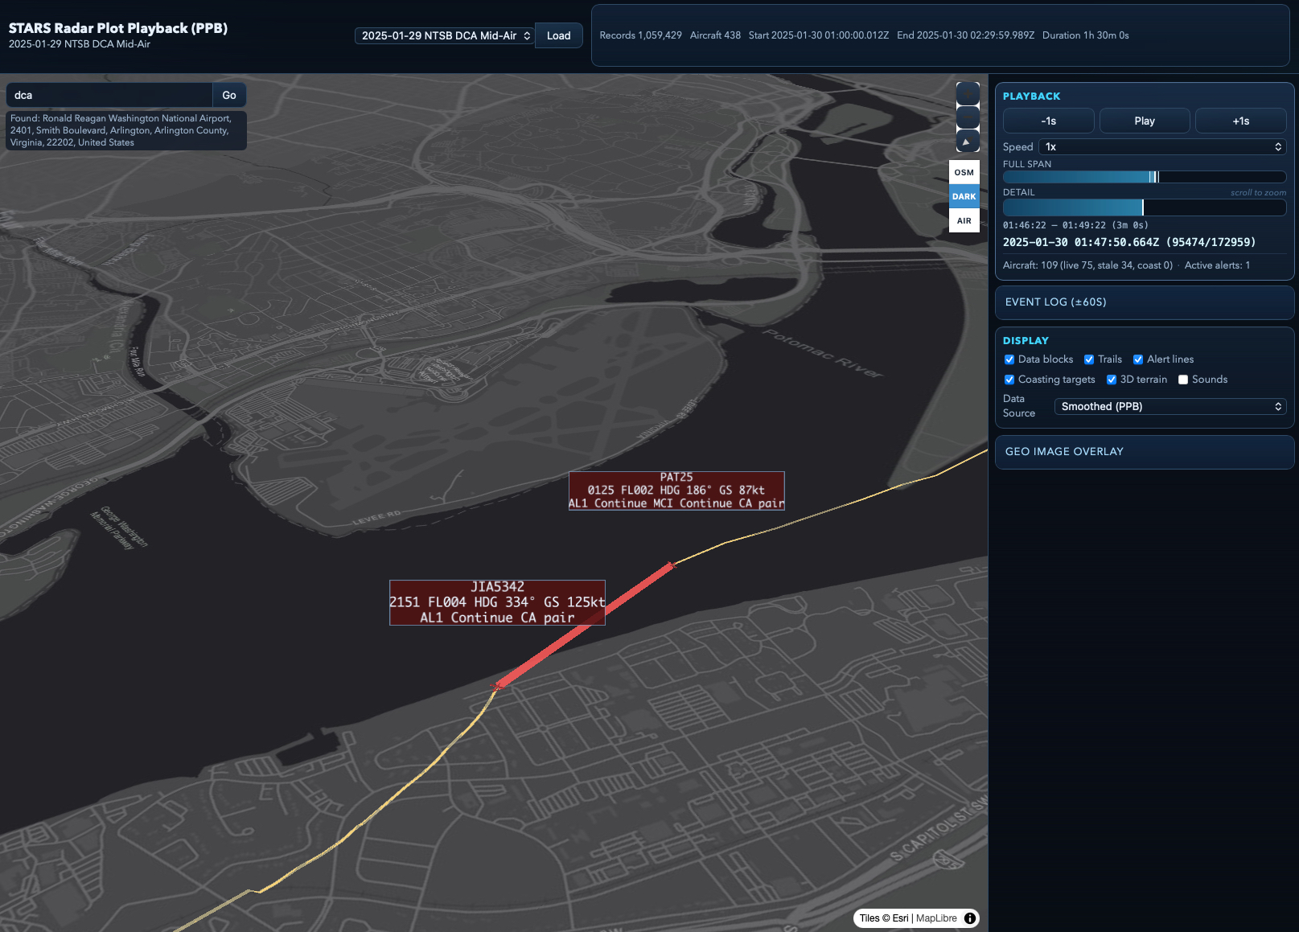This screenshot has width=1299, height=932.
Task: Reset map bearing with compass button
Action: 968,142
